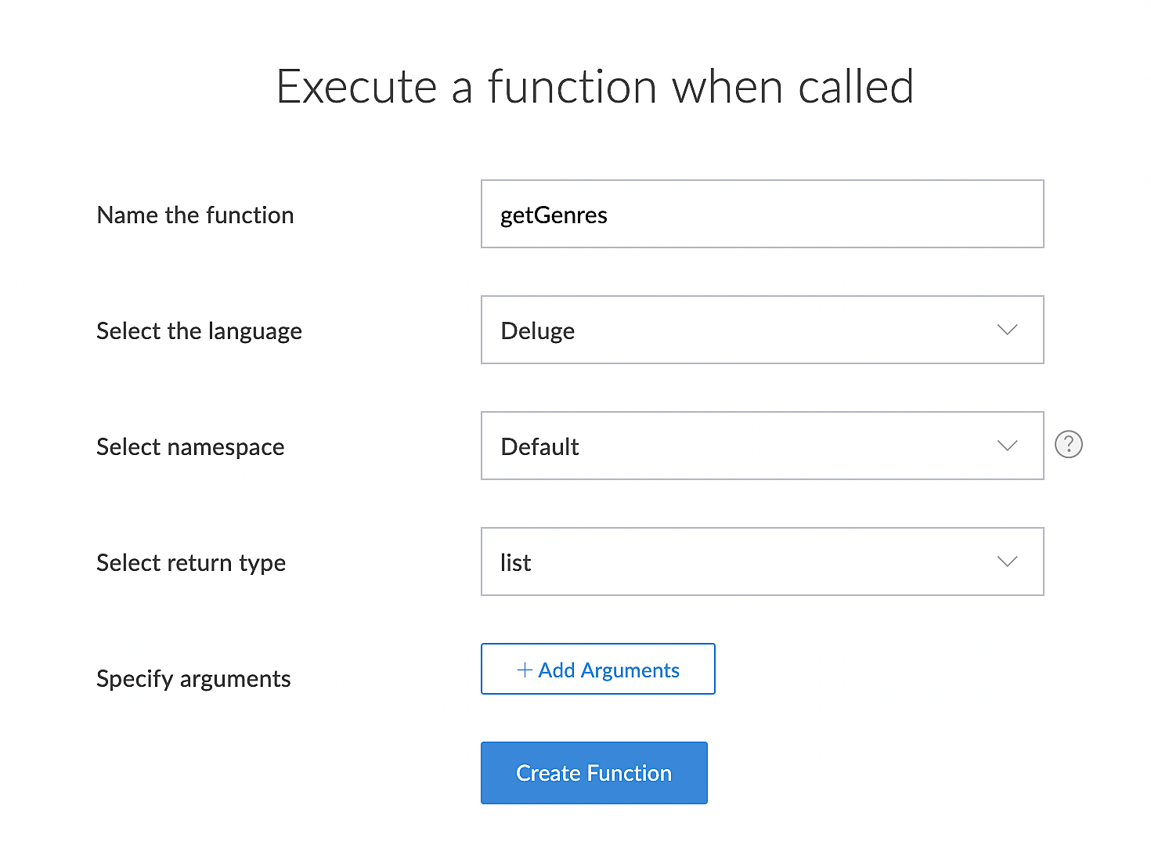
Task: Click the help icon beside namespace
Action: [x=1068, y=445]
